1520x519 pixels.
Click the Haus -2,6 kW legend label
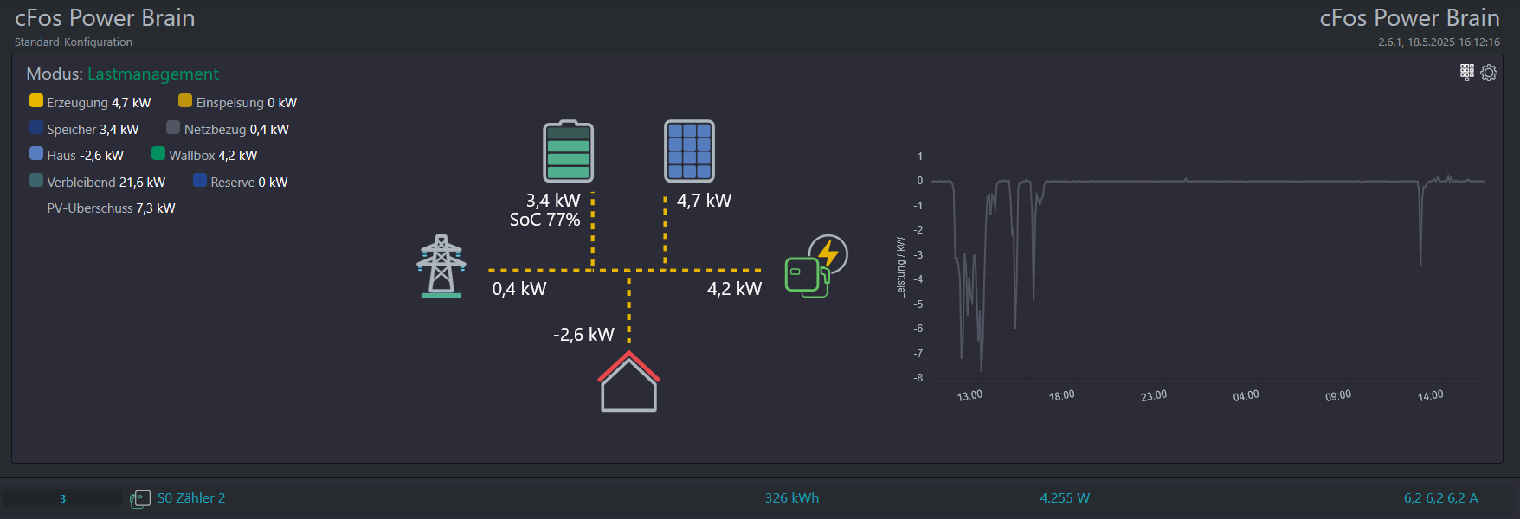[86, 156]
